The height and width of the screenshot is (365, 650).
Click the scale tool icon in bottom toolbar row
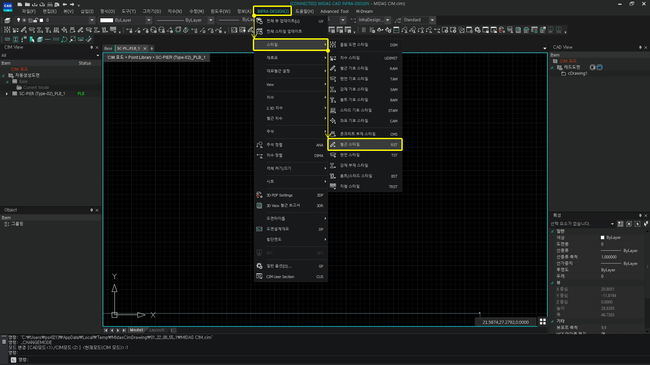click(72, 39)
